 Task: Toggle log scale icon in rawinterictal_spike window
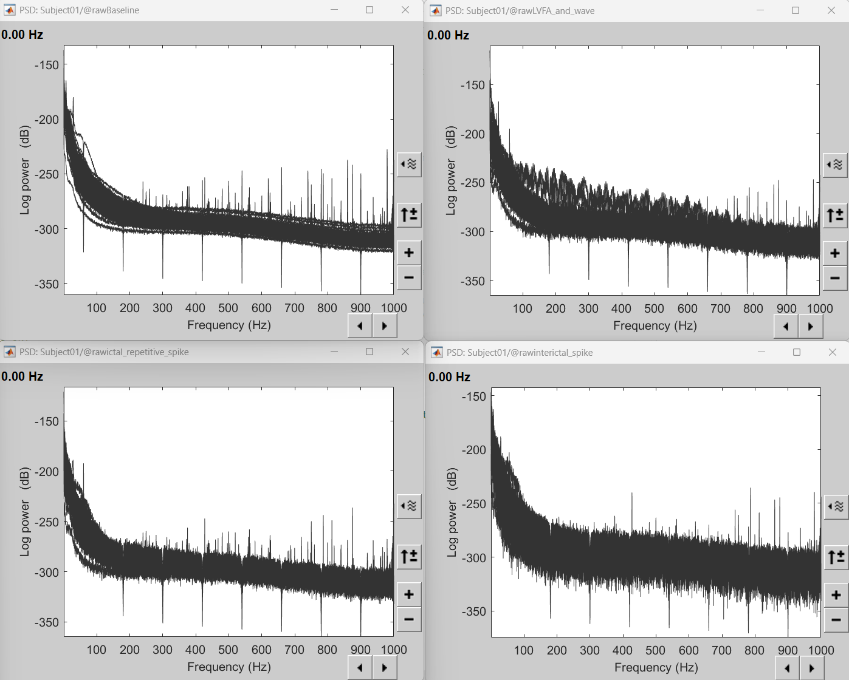pyautogui.click(x=836, y=507)
